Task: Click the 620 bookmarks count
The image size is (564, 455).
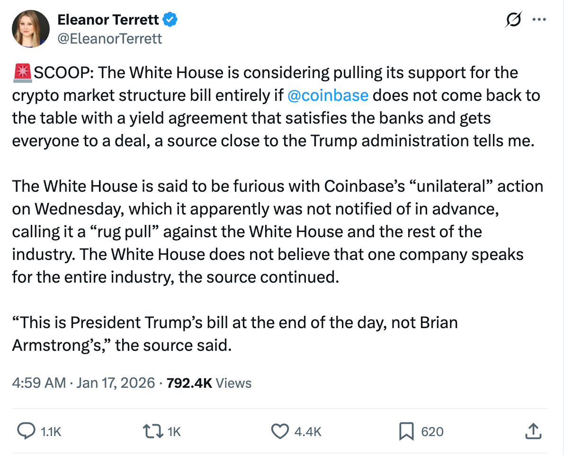Action: point(432,431)
